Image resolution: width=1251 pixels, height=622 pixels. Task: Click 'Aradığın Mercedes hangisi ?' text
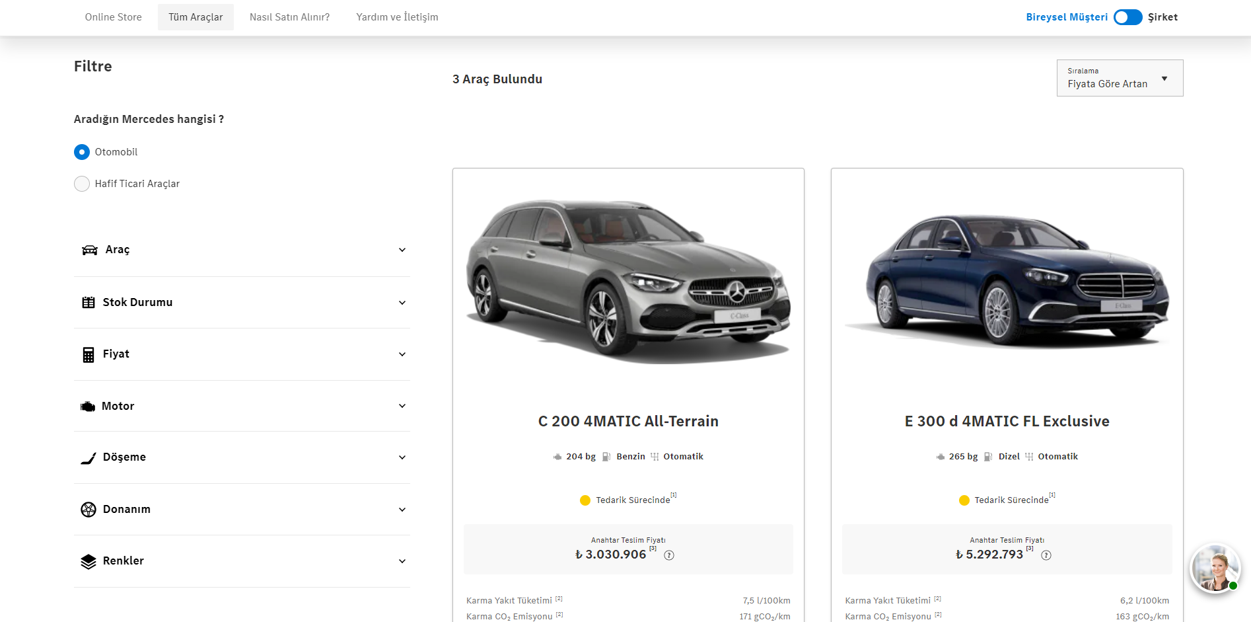coord(149,119)
